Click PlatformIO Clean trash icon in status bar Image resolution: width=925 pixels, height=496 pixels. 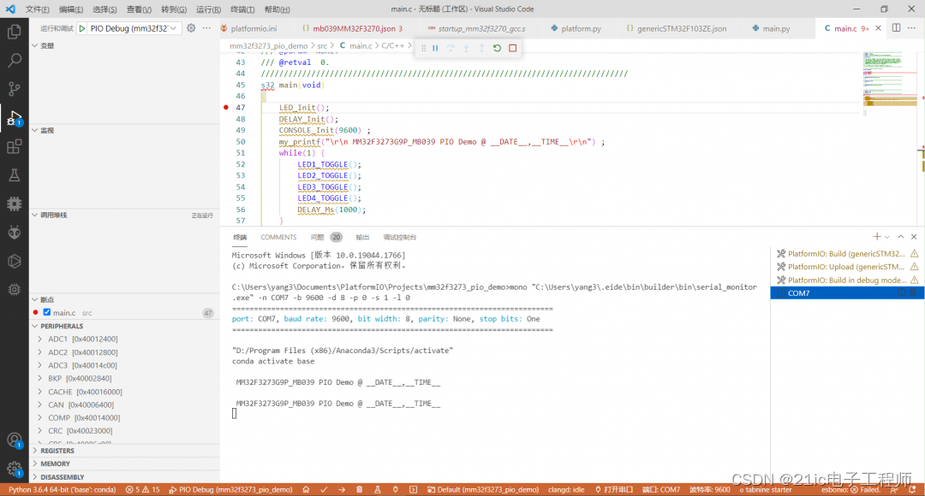pos(359,489)
